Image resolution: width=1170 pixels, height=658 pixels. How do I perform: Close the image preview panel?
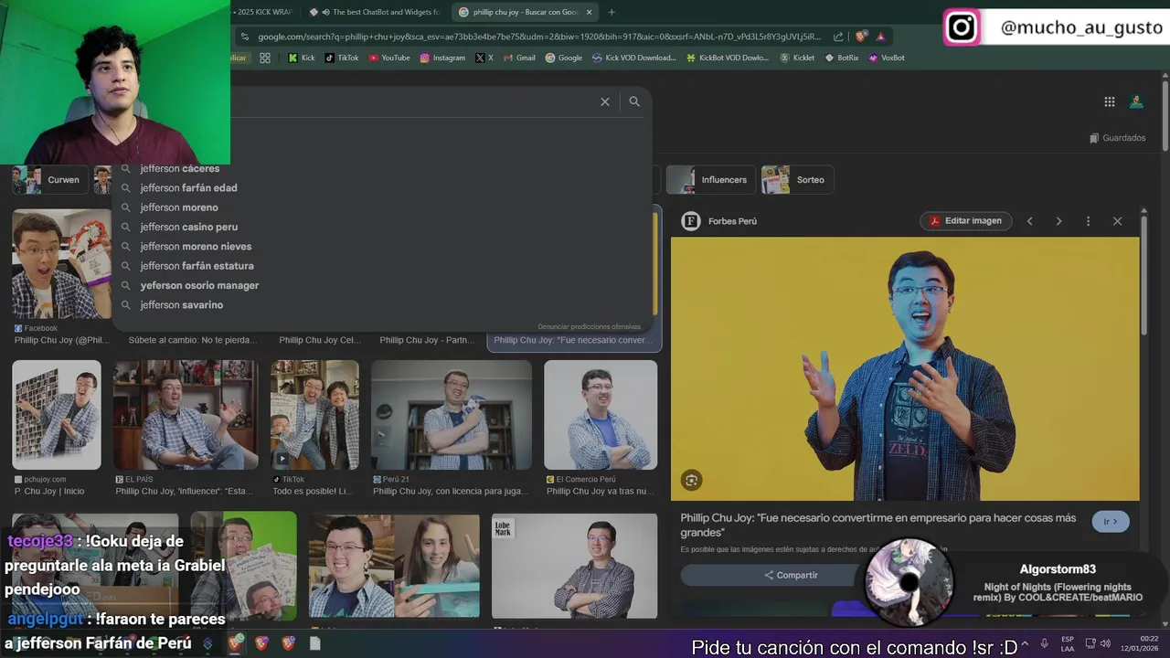tap(1117, 221)
